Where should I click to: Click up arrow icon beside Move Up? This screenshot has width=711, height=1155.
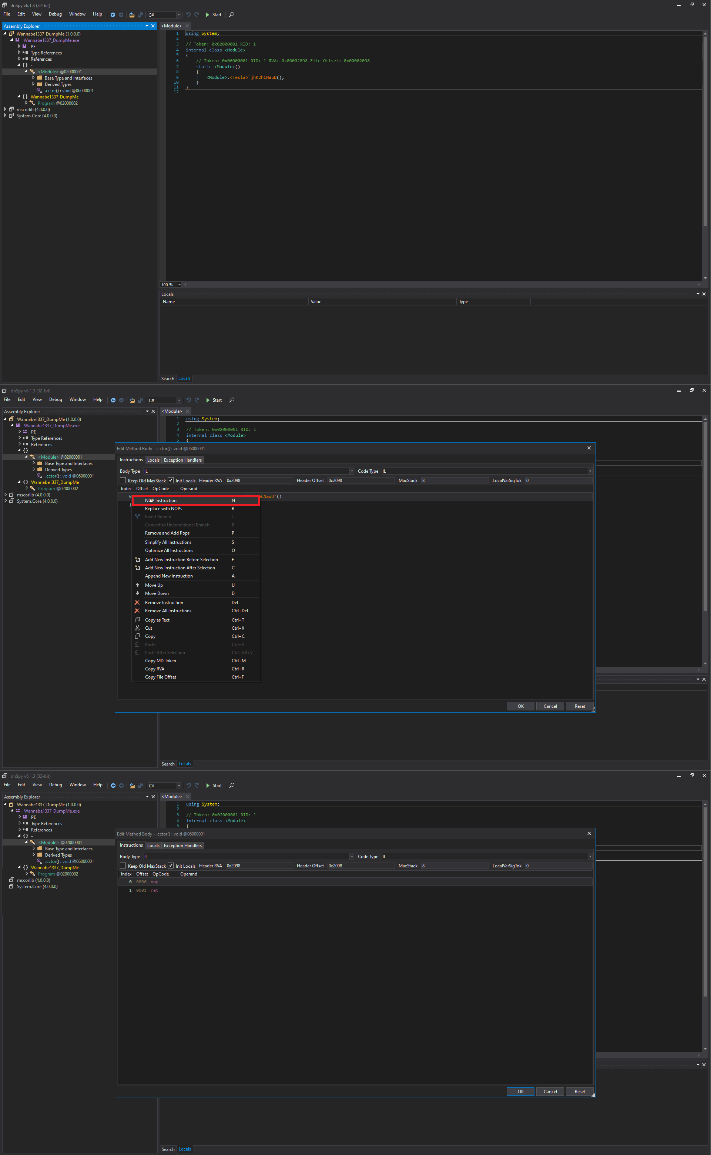click(137, 586)
